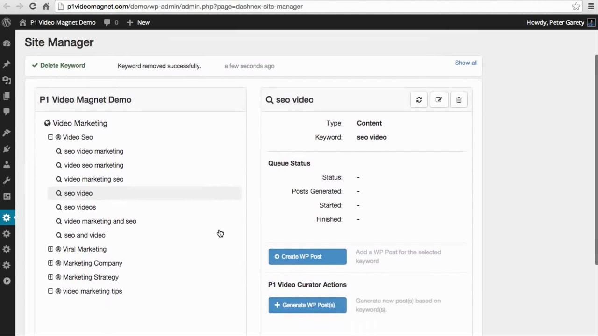
Task: Open the Comments bubble sidebar icon
Action: (x=7, y=112)
